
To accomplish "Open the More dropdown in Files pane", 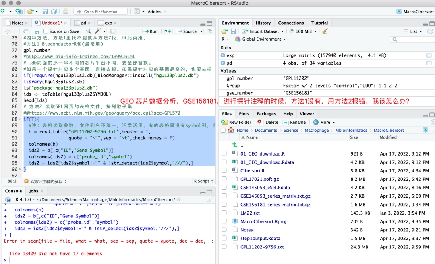I will point(324,122).
